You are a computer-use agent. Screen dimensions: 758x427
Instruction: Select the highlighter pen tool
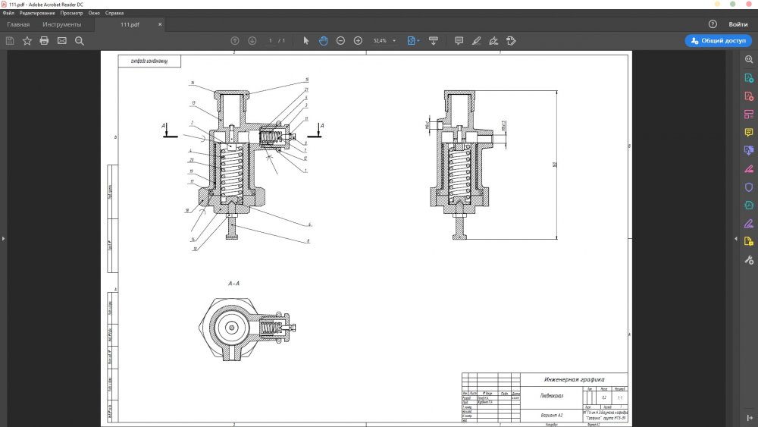[x=476, y=40]
